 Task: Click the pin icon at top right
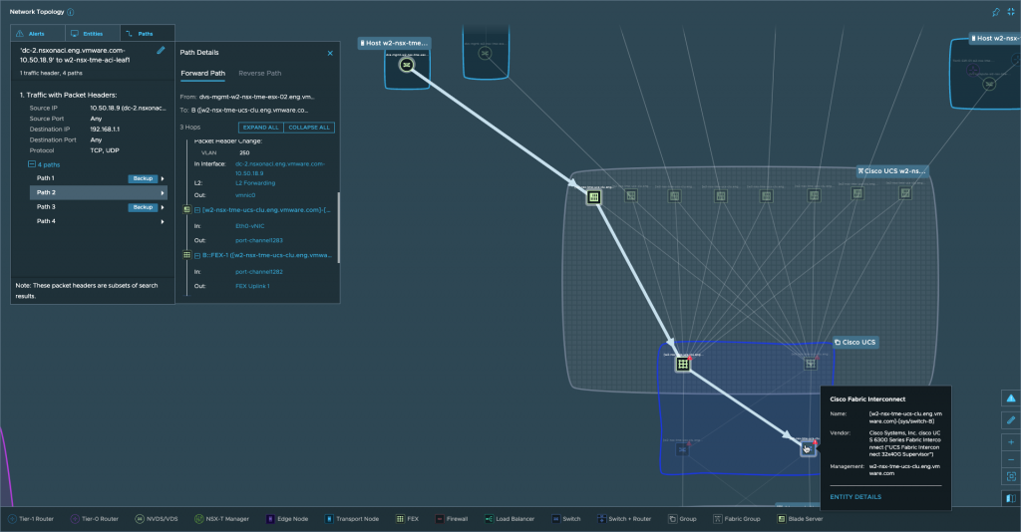pos(994,11)
